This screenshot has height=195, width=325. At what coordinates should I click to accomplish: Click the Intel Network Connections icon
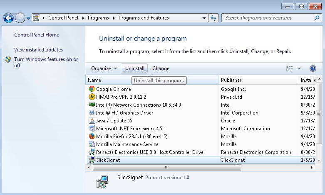click(x=92, y=105)
